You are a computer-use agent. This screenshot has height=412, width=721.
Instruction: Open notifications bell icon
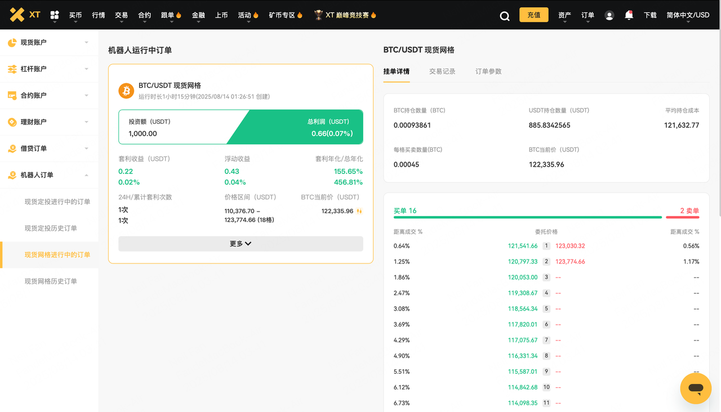coord(629,15)
